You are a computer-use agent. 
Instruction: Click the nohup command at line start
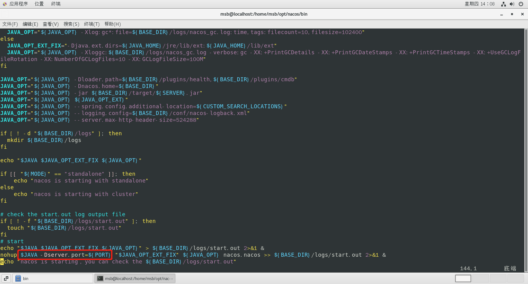point(9,255)
